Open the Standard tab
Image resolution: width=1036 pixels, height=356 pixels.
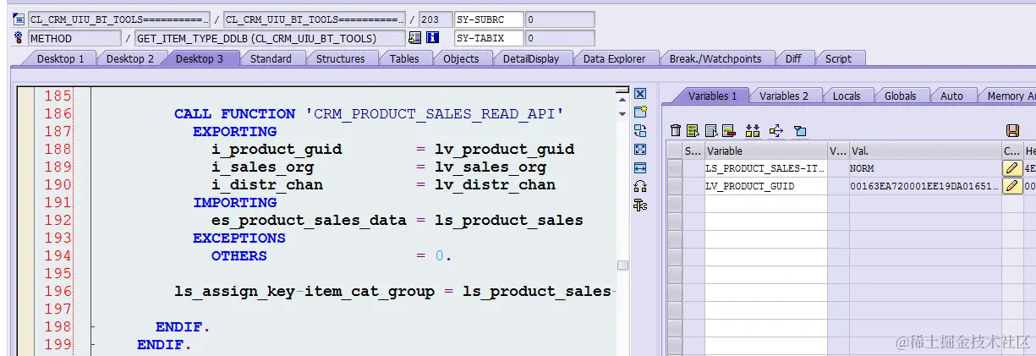click(271, 58)
